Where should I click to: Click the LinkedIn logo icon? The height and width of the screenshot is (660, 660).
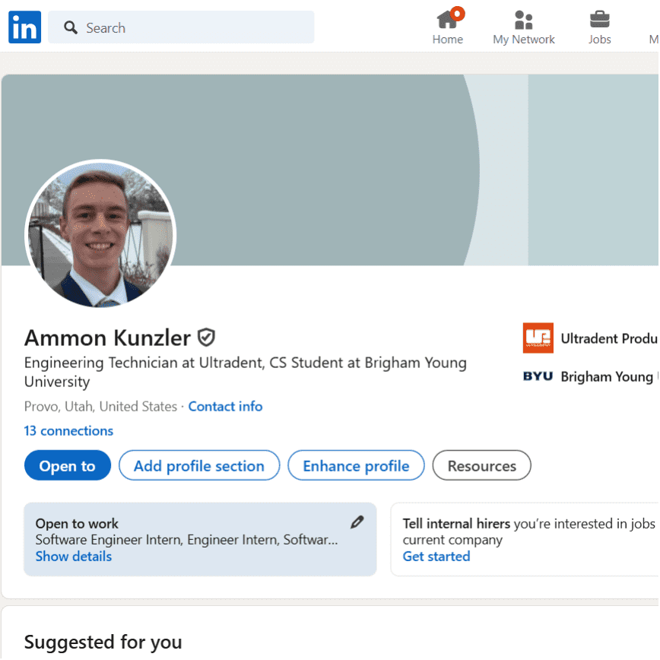(x=25, y=27)
